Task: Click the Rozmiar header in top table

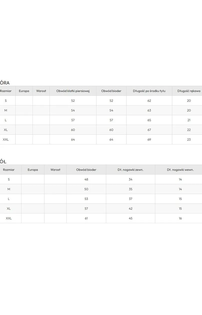Action: pos(6,91)
